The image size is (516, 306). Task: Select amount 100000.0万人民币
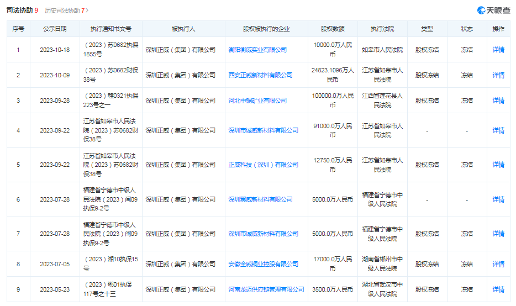click(x=333, y=101)
